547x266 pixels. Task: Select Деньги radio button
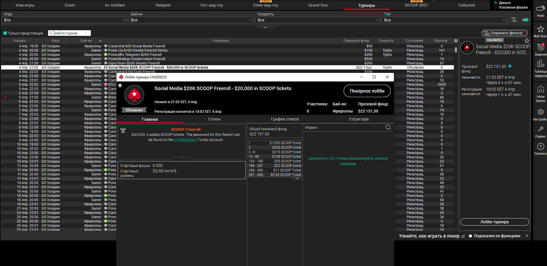(496, 3)
